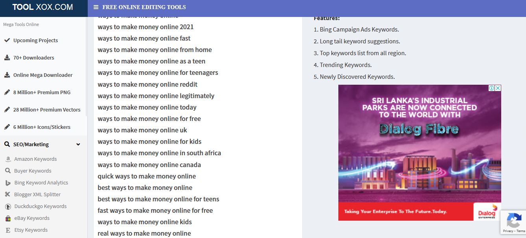Click the TOOL XOX.COM logo
Screen dimensions: 526x238
(42, 7)
